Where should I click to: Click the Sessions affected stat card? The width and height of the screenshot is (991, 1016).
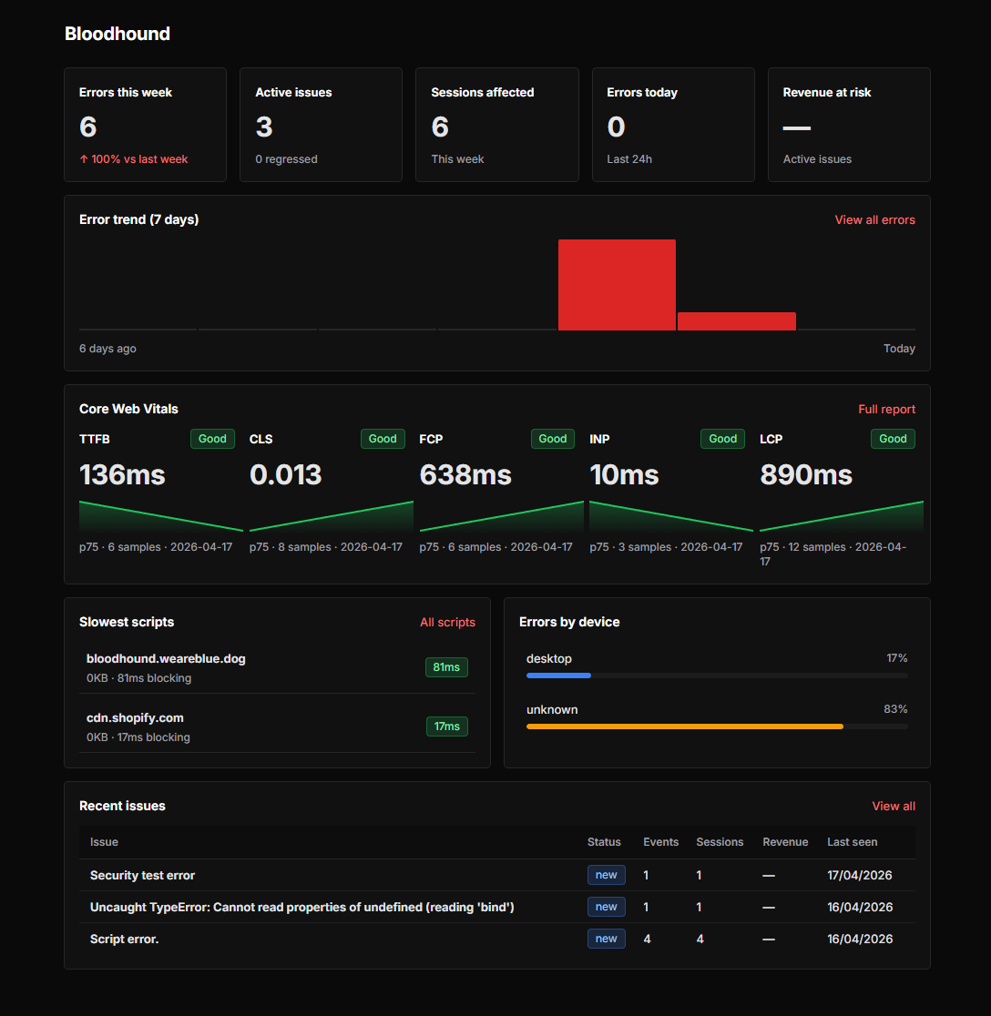click(x=496, y=125)
